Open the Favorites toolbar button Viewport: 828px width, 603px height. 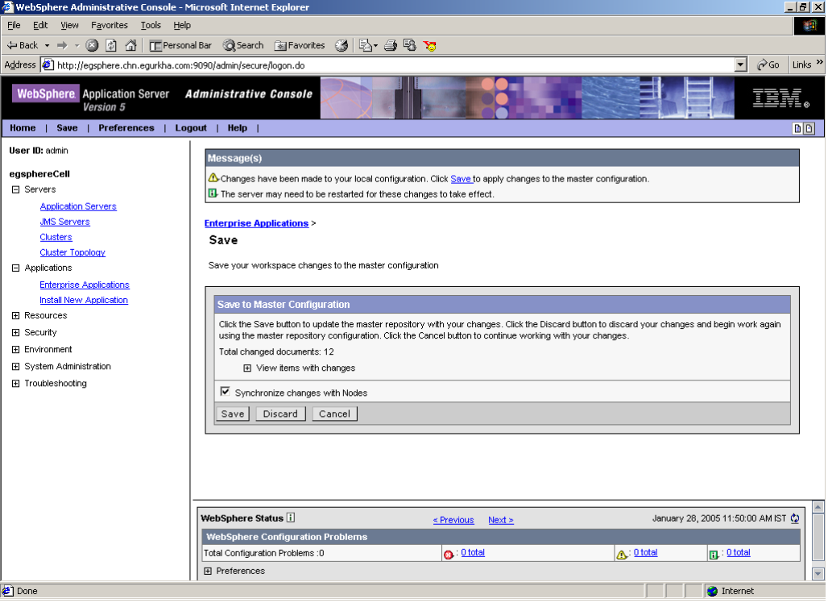coord(300,45)
